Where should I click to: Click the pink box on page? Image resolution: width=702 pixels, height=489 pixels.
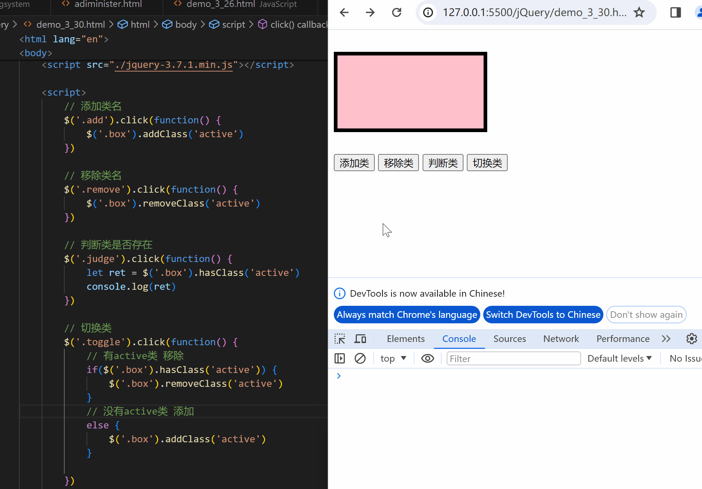[410, 92]
